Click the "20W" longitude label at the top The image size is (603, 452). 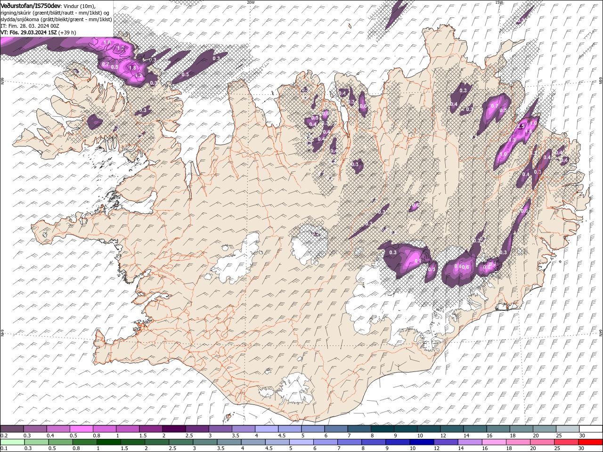pos(251,2)
